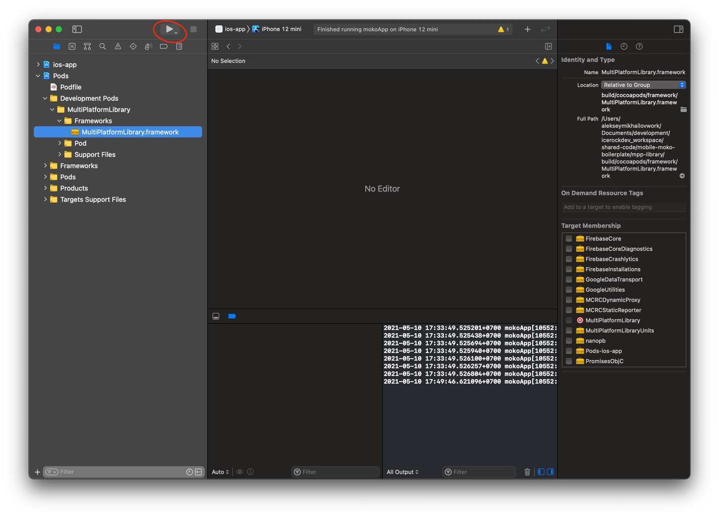Open the Auto variables scope dropdown
Viewport: 719px width, 517px height.
[x=220, y=472]
